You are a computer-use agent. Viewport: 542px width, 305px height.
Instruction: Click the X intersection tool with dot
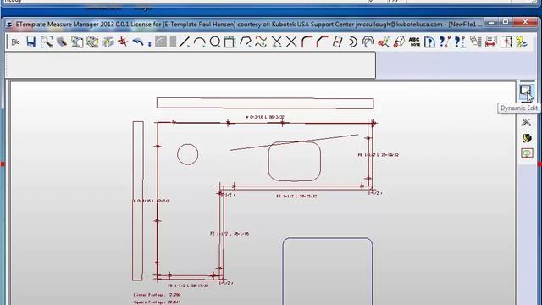pos(276,42)
